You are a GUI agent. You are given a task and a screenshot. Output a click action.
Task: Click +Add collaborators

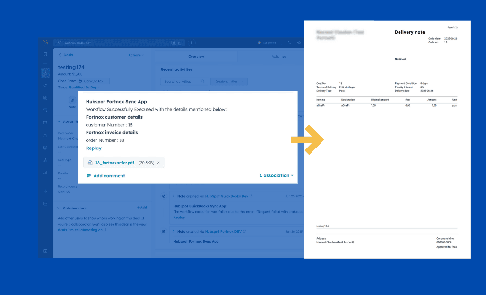tap(142, 208)
